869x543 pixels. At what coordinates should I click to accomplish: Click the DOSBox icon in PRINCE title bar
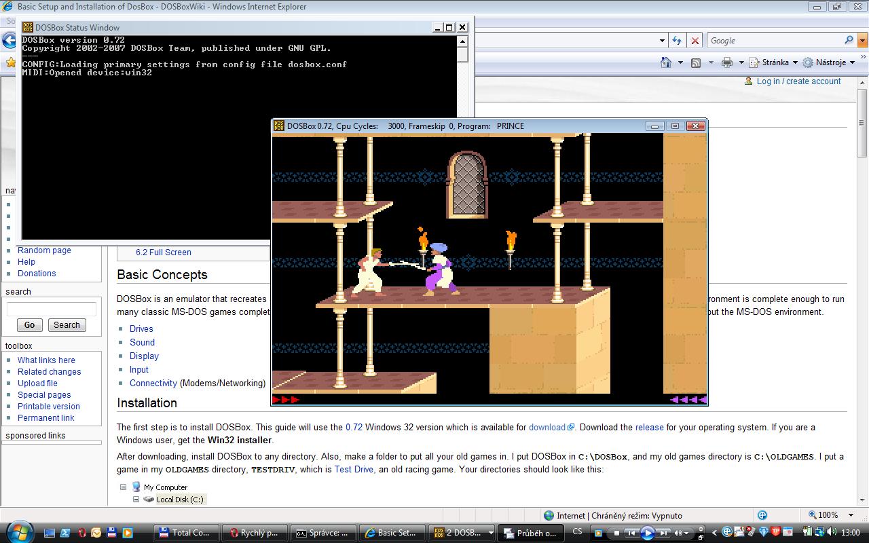click(x=279, y=126)
